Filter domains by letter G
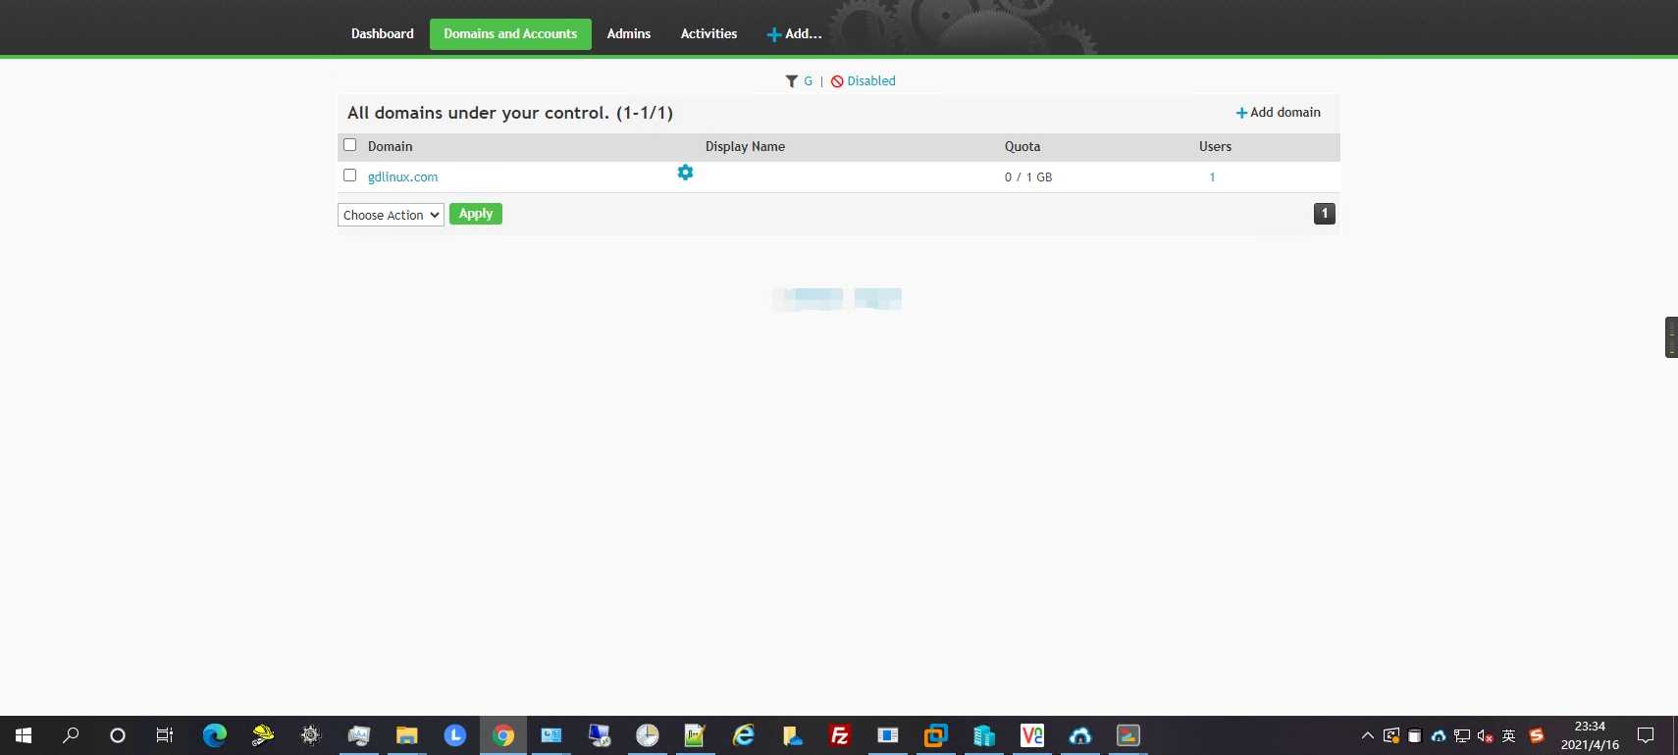Screen dimensions: 1678x755 (809, 81)
